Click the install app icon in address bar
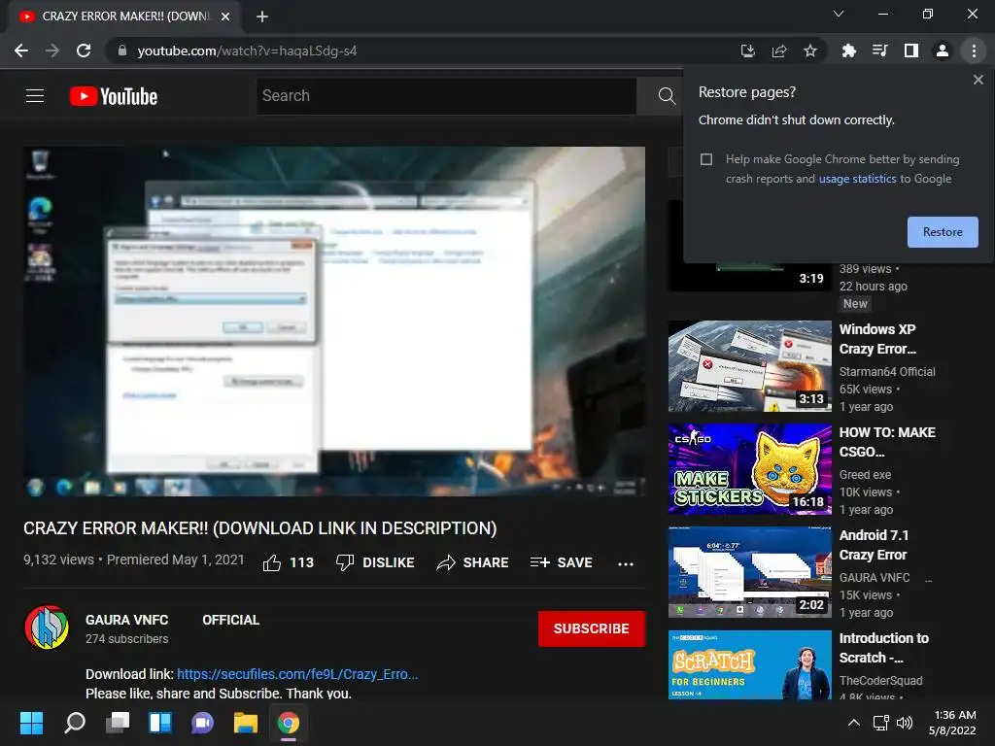The width and height of the screenshot is (995, 746). point(747,51)
